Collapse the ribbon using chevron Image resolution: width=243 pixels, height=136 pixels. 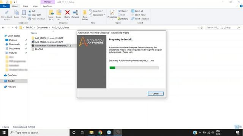(237, 6)
